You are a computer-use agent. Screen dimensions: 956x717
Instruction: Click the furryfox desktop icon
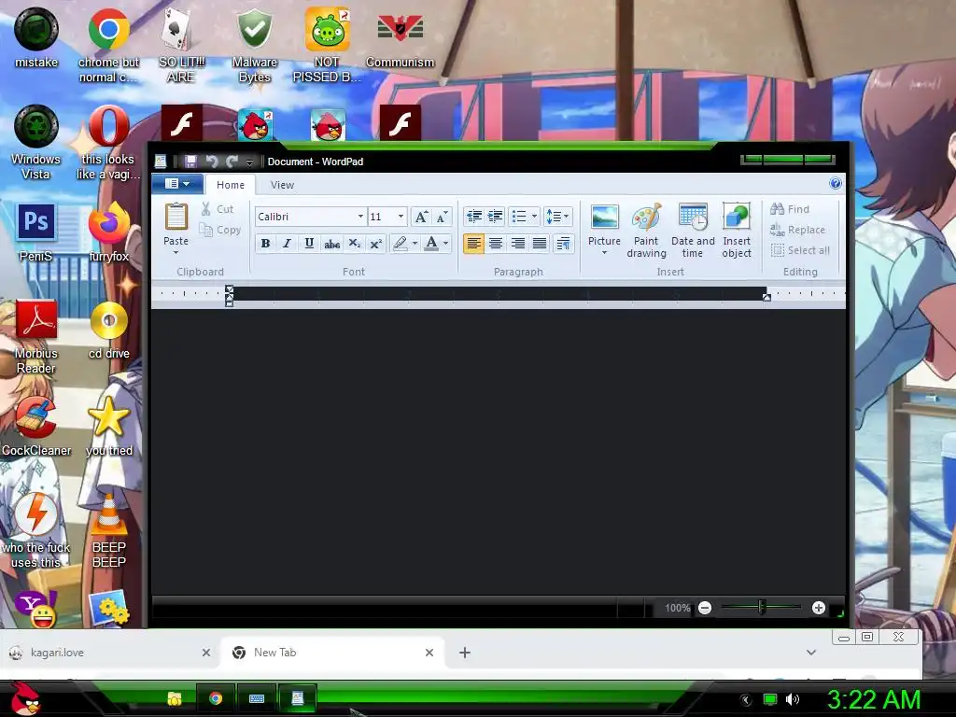(x=109, y=232)
